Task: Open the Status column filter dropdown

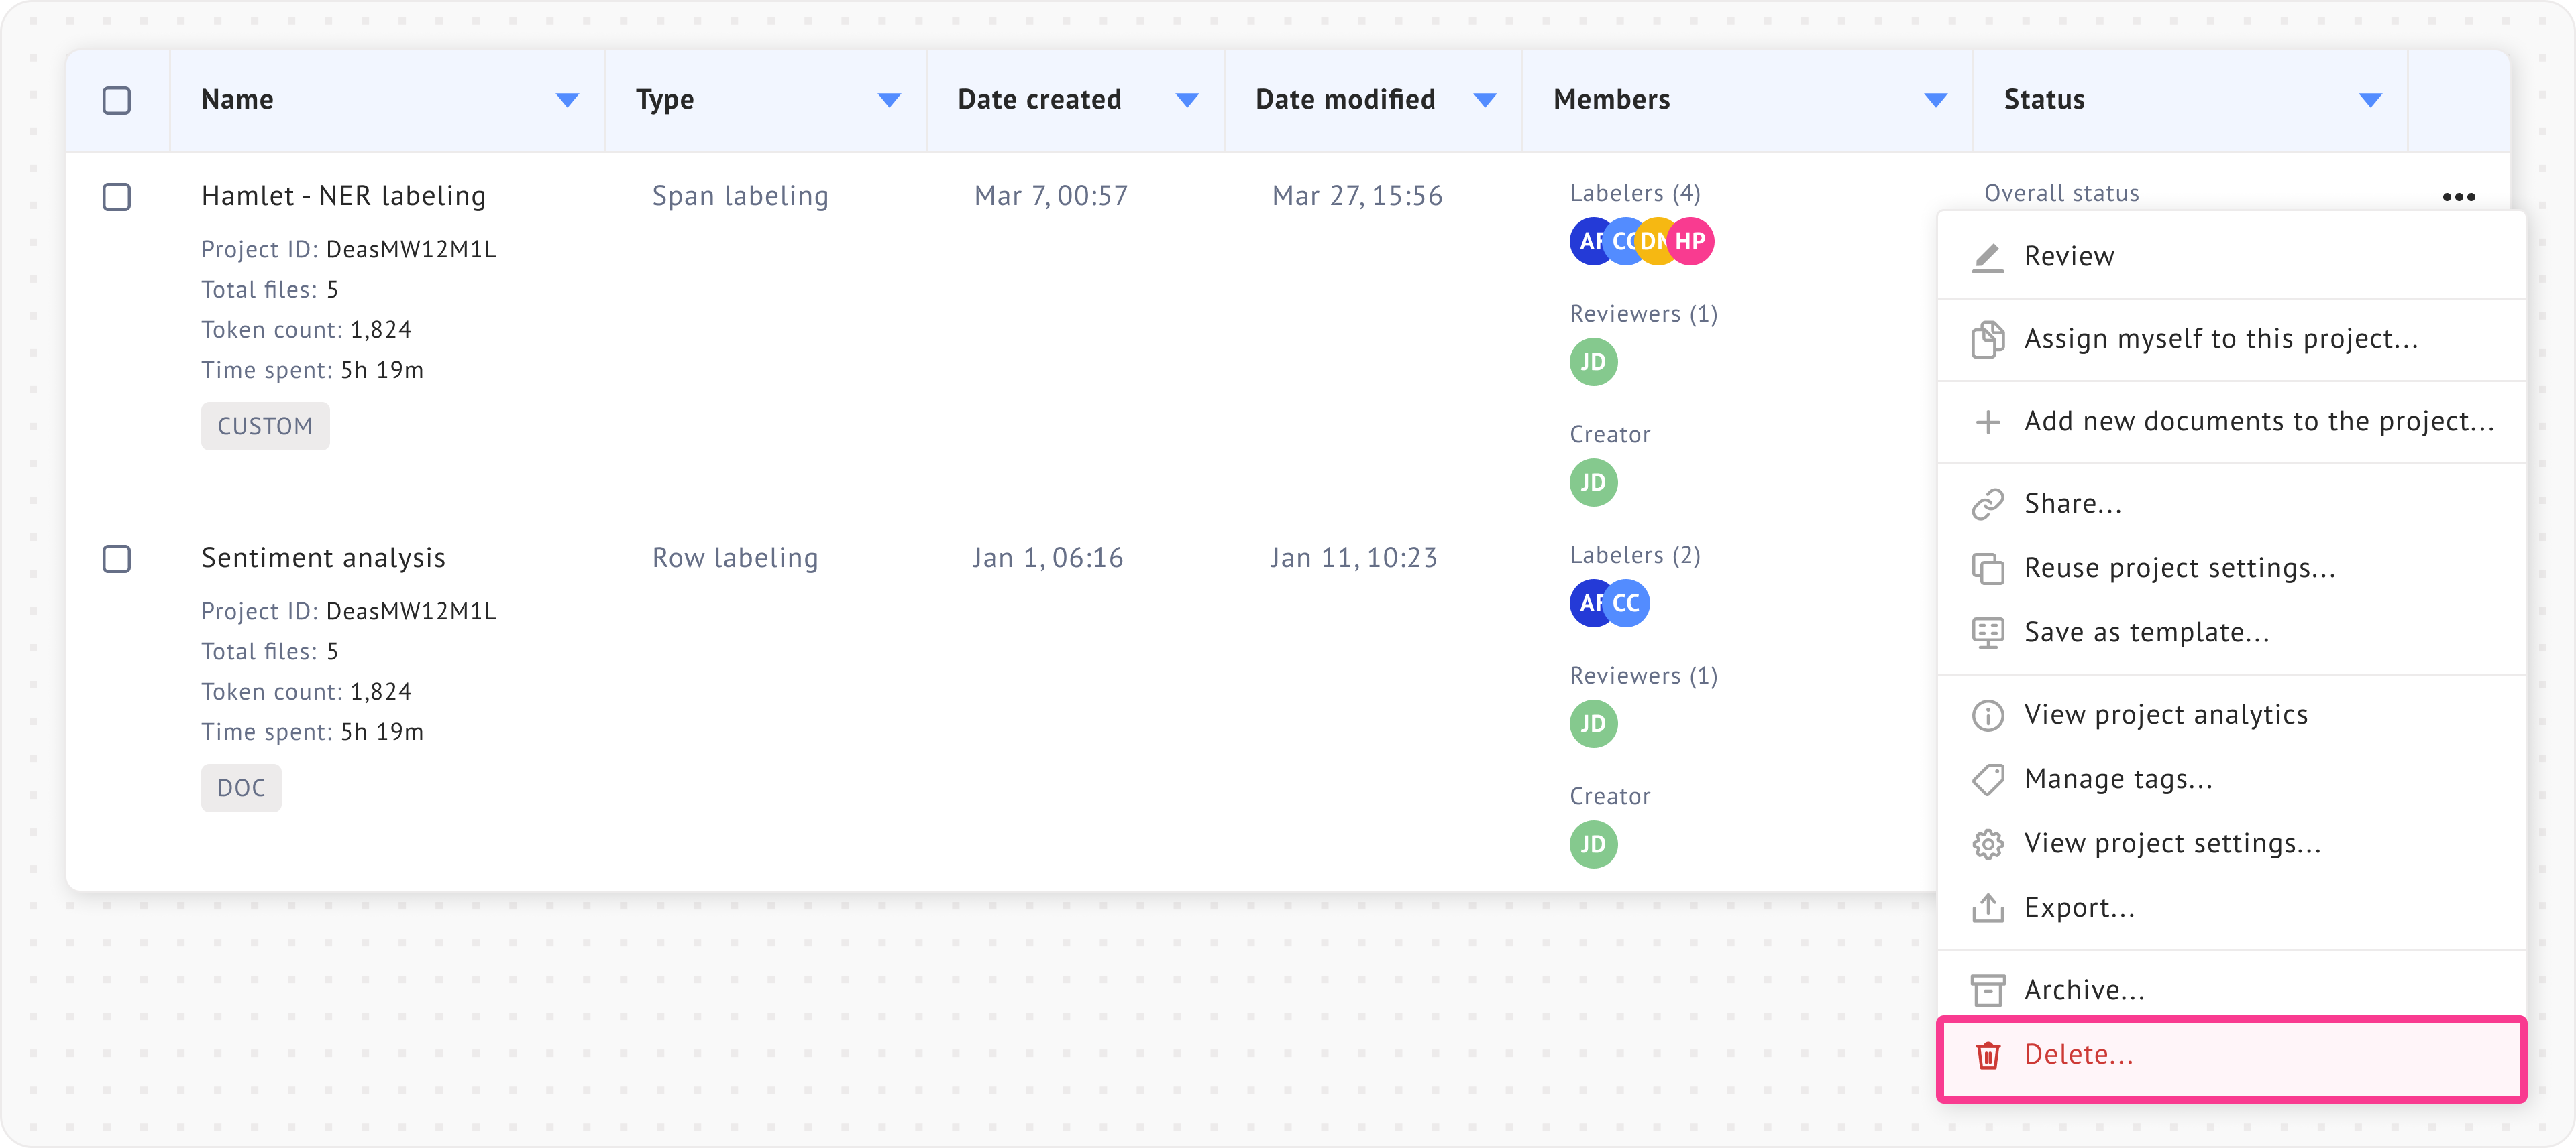Action: tap(2370, 100)
